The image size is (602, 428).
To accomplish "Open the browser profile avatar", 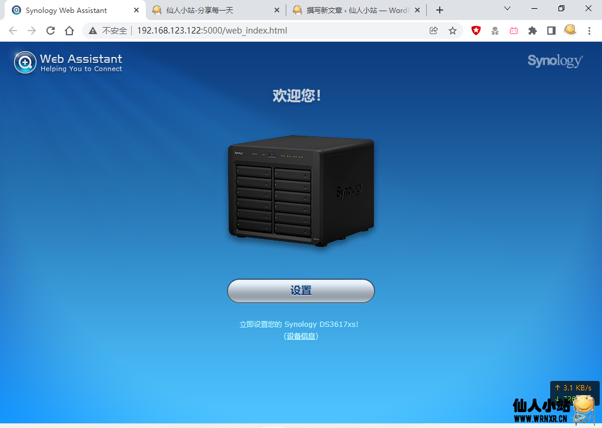I will pos(570,30).
